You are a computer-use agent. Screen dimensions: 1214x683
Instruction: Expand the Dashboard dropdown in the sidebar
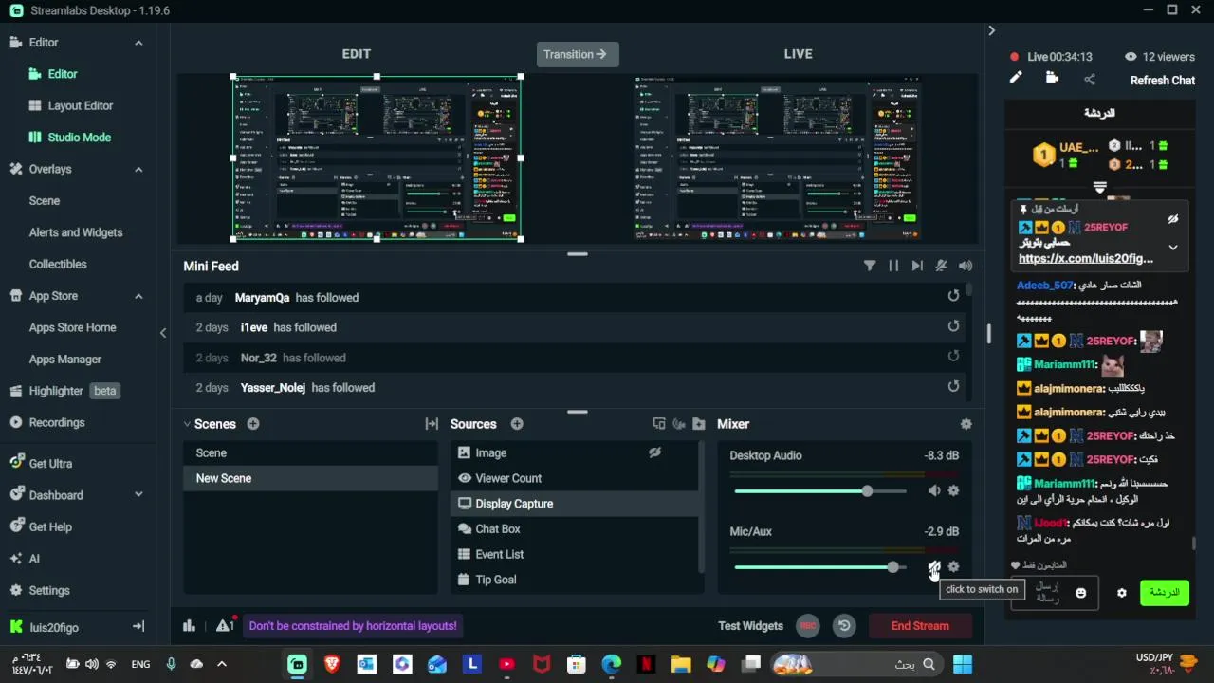pos(138,495)
